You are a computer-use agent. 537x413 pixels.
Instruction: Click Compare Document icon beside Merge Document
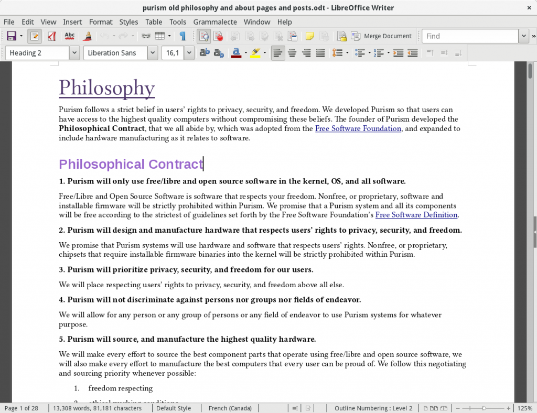[x=356, y=36]
